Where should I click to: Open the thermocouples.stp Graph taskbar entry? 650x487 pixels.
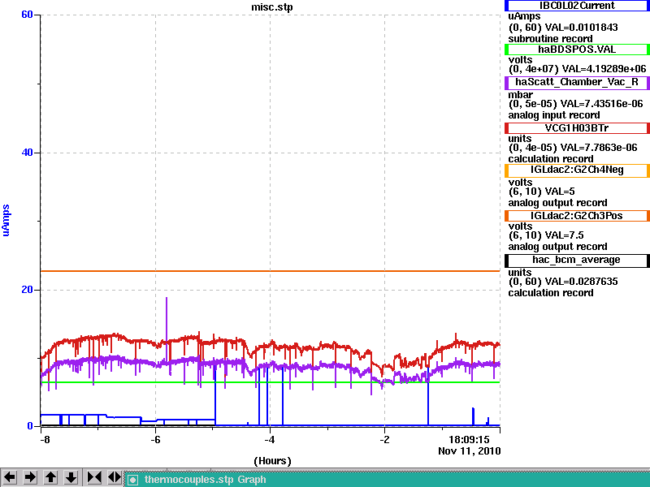(388, 480)
